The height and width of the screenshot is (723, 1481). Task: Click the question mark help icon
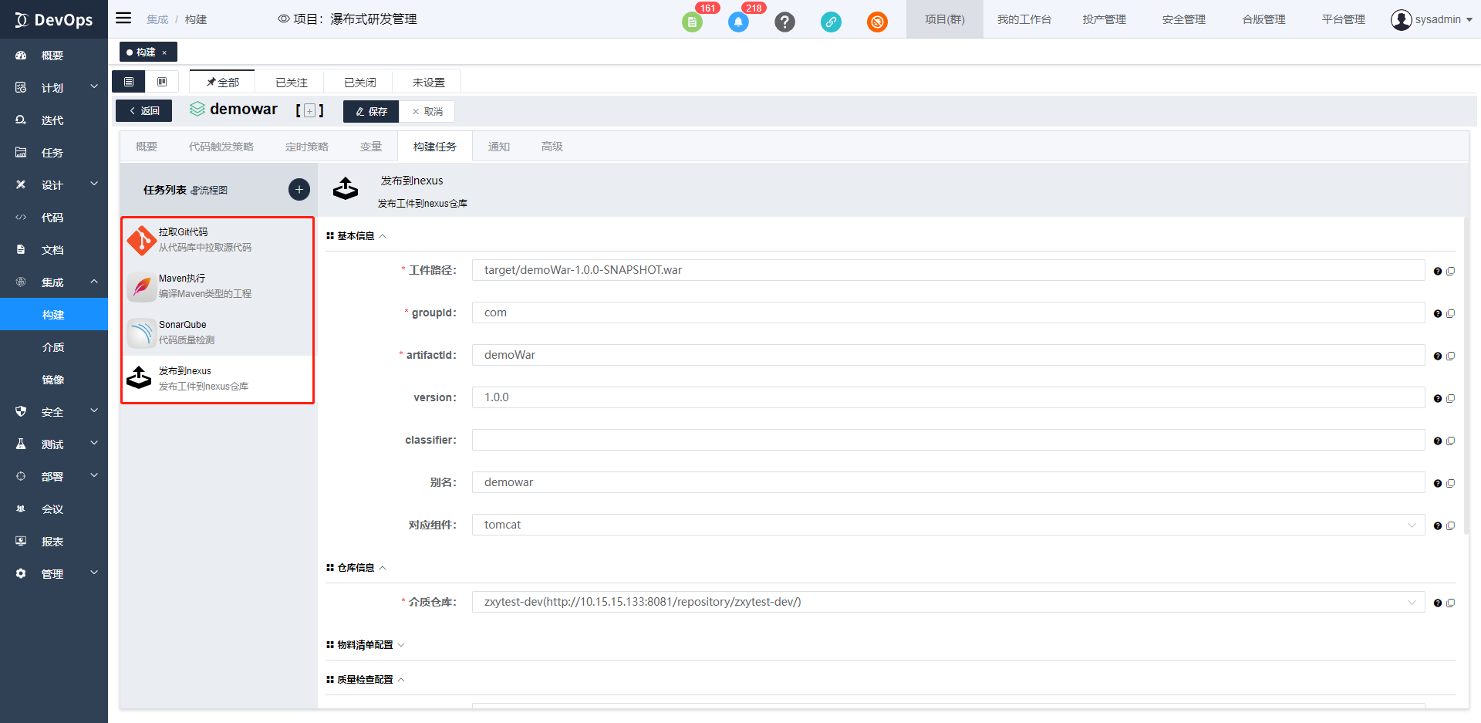(x=784, y=22)
